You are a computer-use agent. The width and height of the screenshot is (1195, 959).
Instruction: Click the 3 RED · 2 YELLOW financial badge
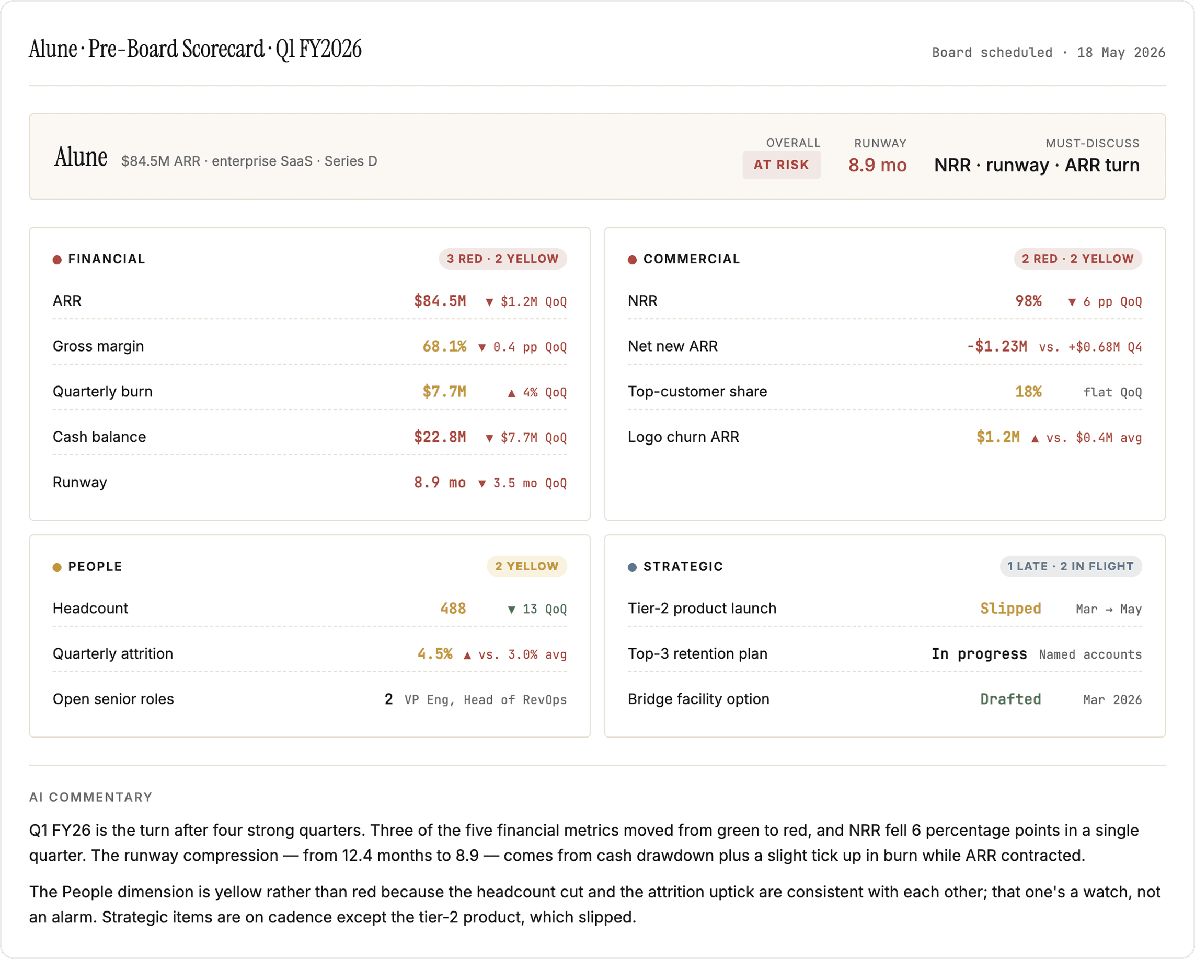pyautogui.click(x=503, y=259)
